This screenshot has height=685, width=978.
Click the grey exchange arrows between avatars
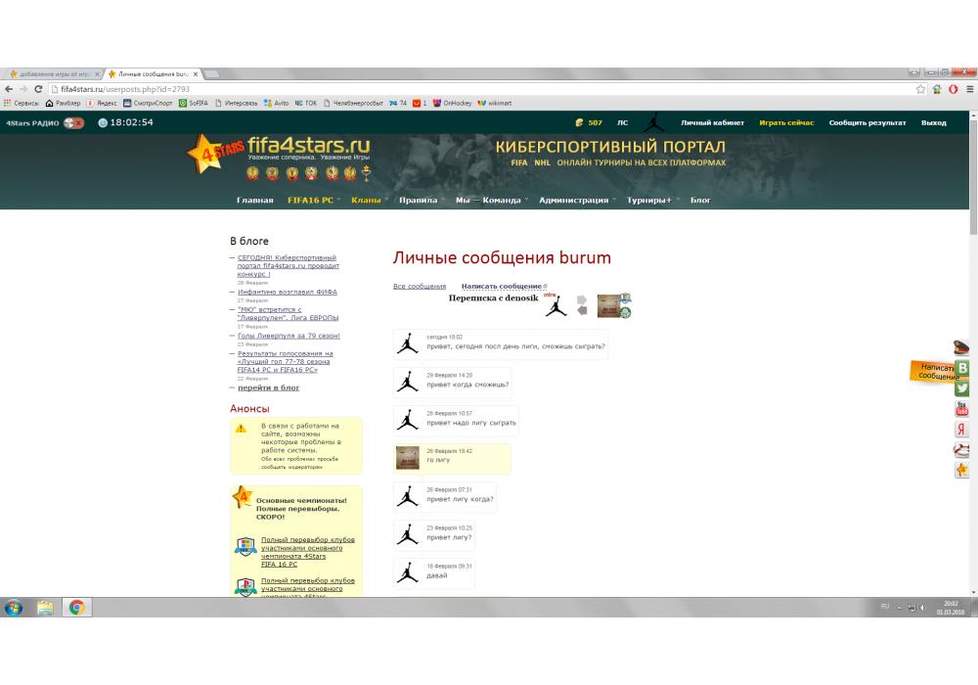click(582, 305)
